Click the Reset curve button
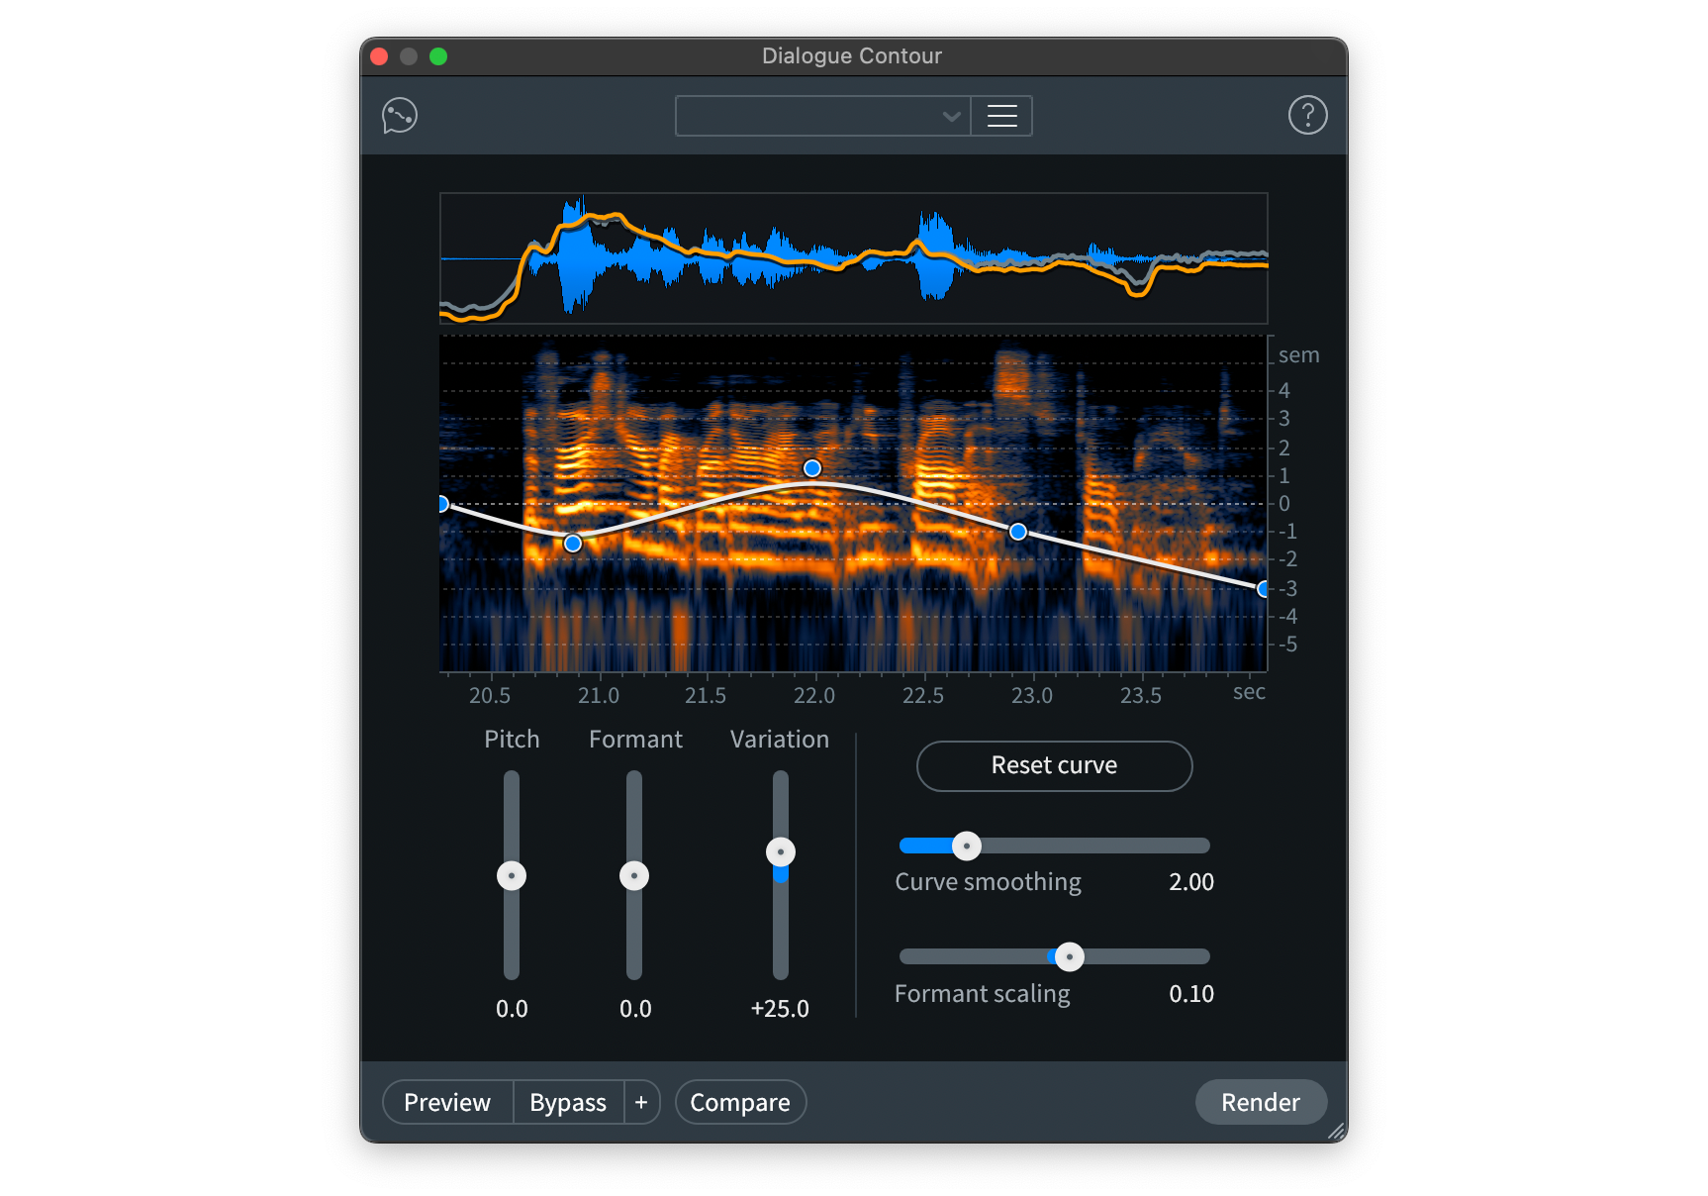Image resolution: width=1708 pixels, height=1196 pixels. tap(1054, 765)
